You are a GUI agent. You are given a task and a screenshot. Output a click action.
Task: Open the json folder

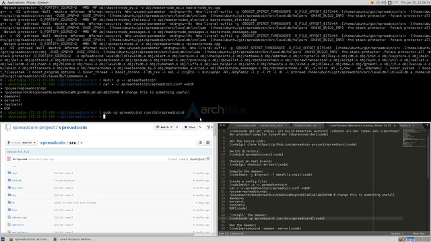click(x=15, y=173)
